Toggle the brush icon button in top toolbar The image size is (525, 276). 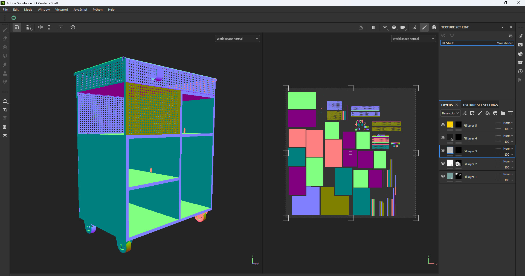[424, 27]
